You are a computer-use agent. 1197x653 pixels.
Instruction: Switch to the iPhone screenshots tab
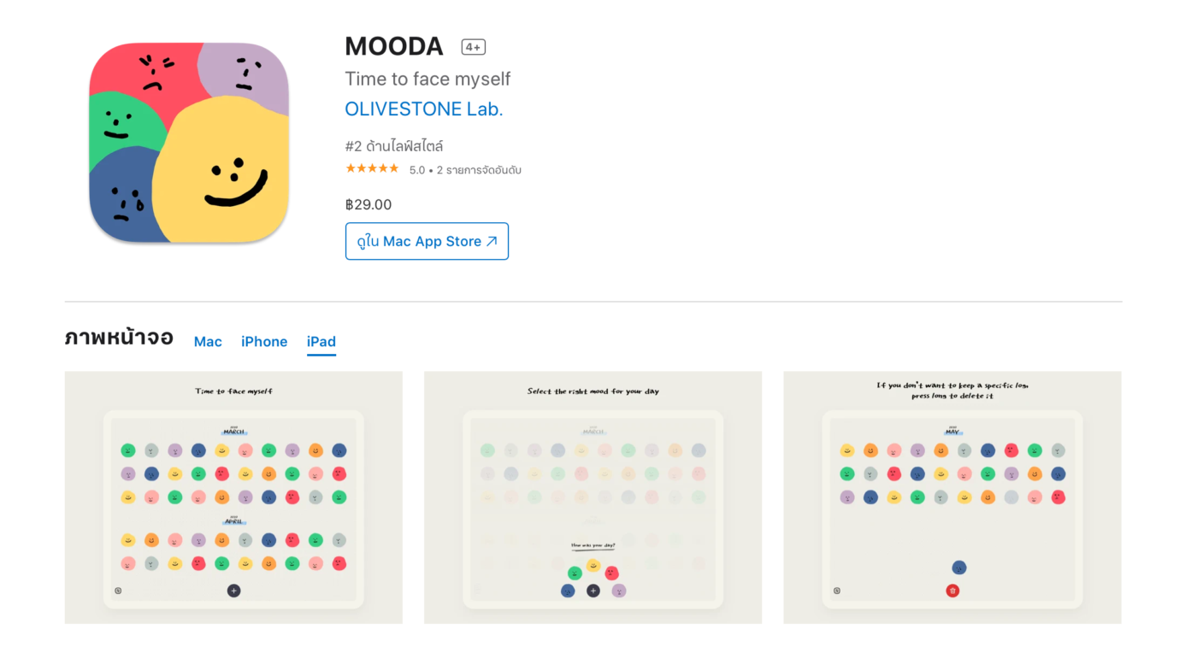(264, 342)
